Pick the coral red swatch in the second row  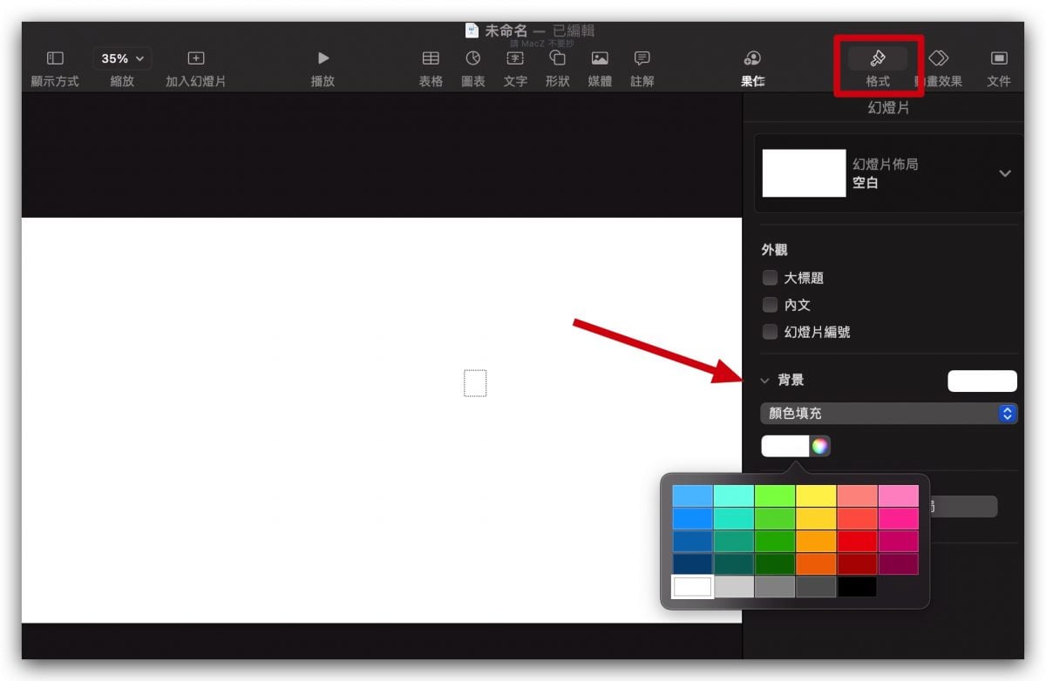(857, 518)
